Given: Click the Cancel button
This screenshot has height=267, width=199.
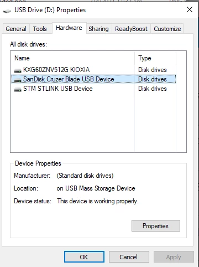Looking at the screenshot, I should [x=129, y=257].
